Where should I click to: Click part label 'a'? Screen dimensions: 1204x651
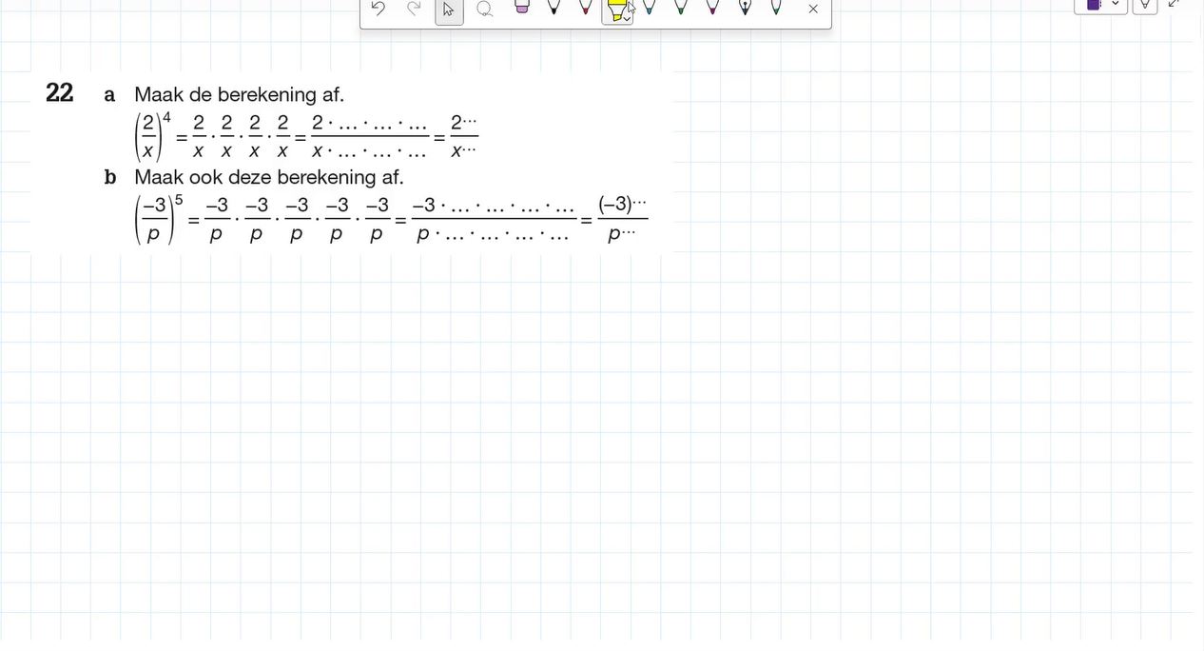(x=110, y=95)
